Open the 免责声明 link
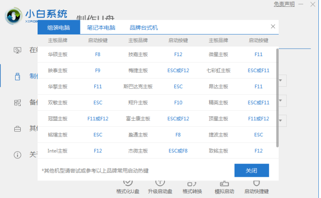The height and width of the screenshot is (198, 321). (x=284, y=4)
